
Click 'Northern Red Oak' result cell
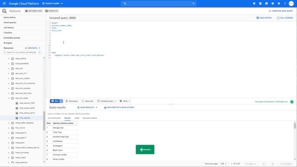point(61,137)
